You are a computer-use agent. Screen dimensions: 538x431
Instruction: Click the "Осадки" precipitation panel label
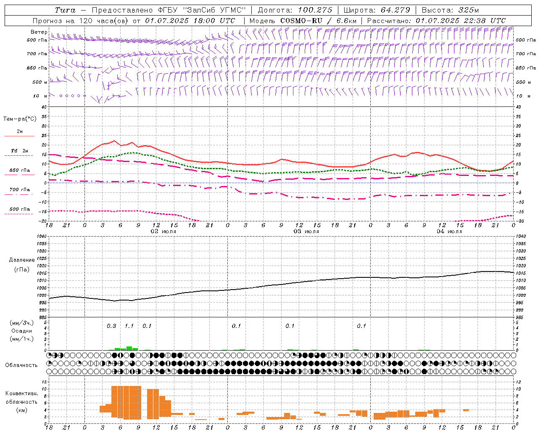coord(22,331)
